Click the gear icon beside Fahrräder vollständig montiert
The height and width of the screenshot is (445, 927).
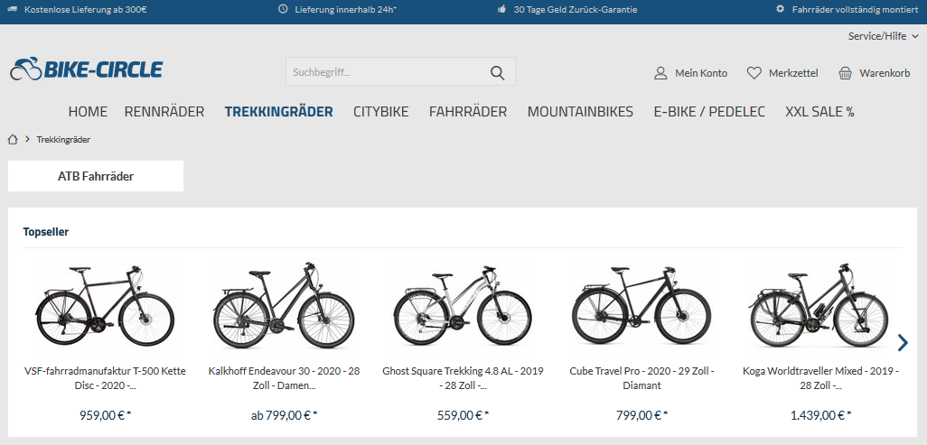(781, 9)
